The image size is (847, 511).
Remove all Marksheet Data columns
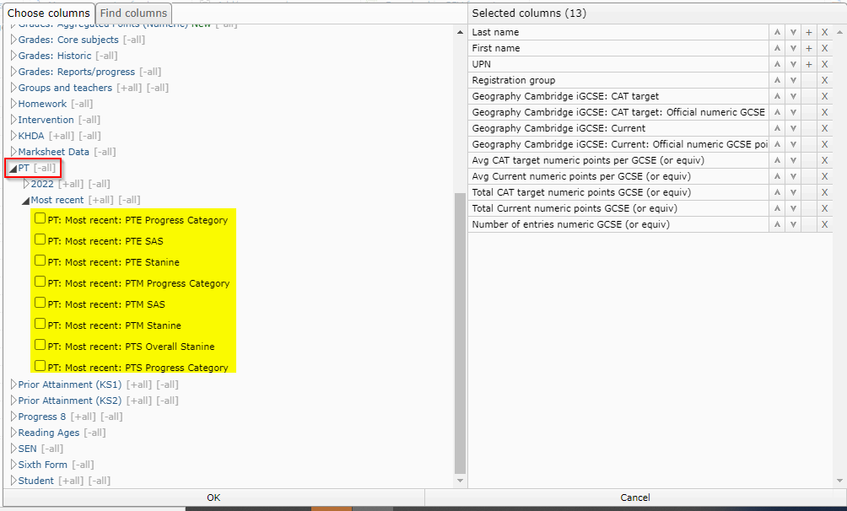point(105,152)
